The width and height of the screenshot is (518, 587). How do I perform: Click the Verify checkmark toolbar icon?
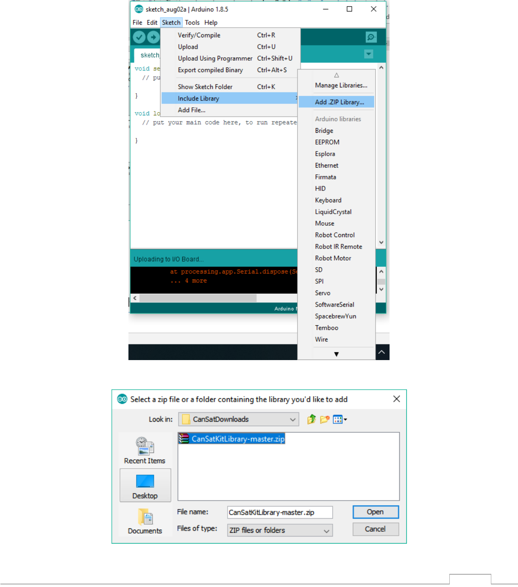[x=139, y=37]
